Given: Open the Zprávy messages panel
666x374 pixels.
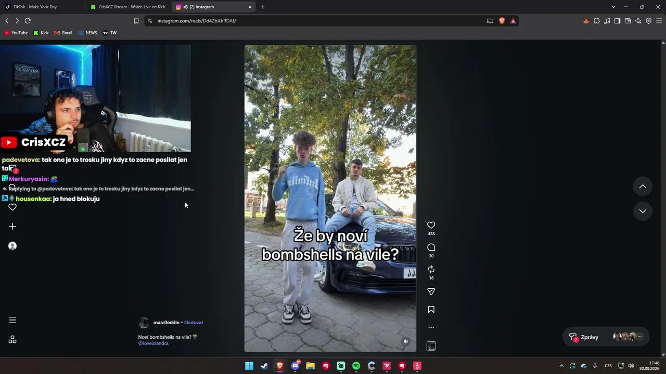Looking at the screenshot, I should [606, 337].
